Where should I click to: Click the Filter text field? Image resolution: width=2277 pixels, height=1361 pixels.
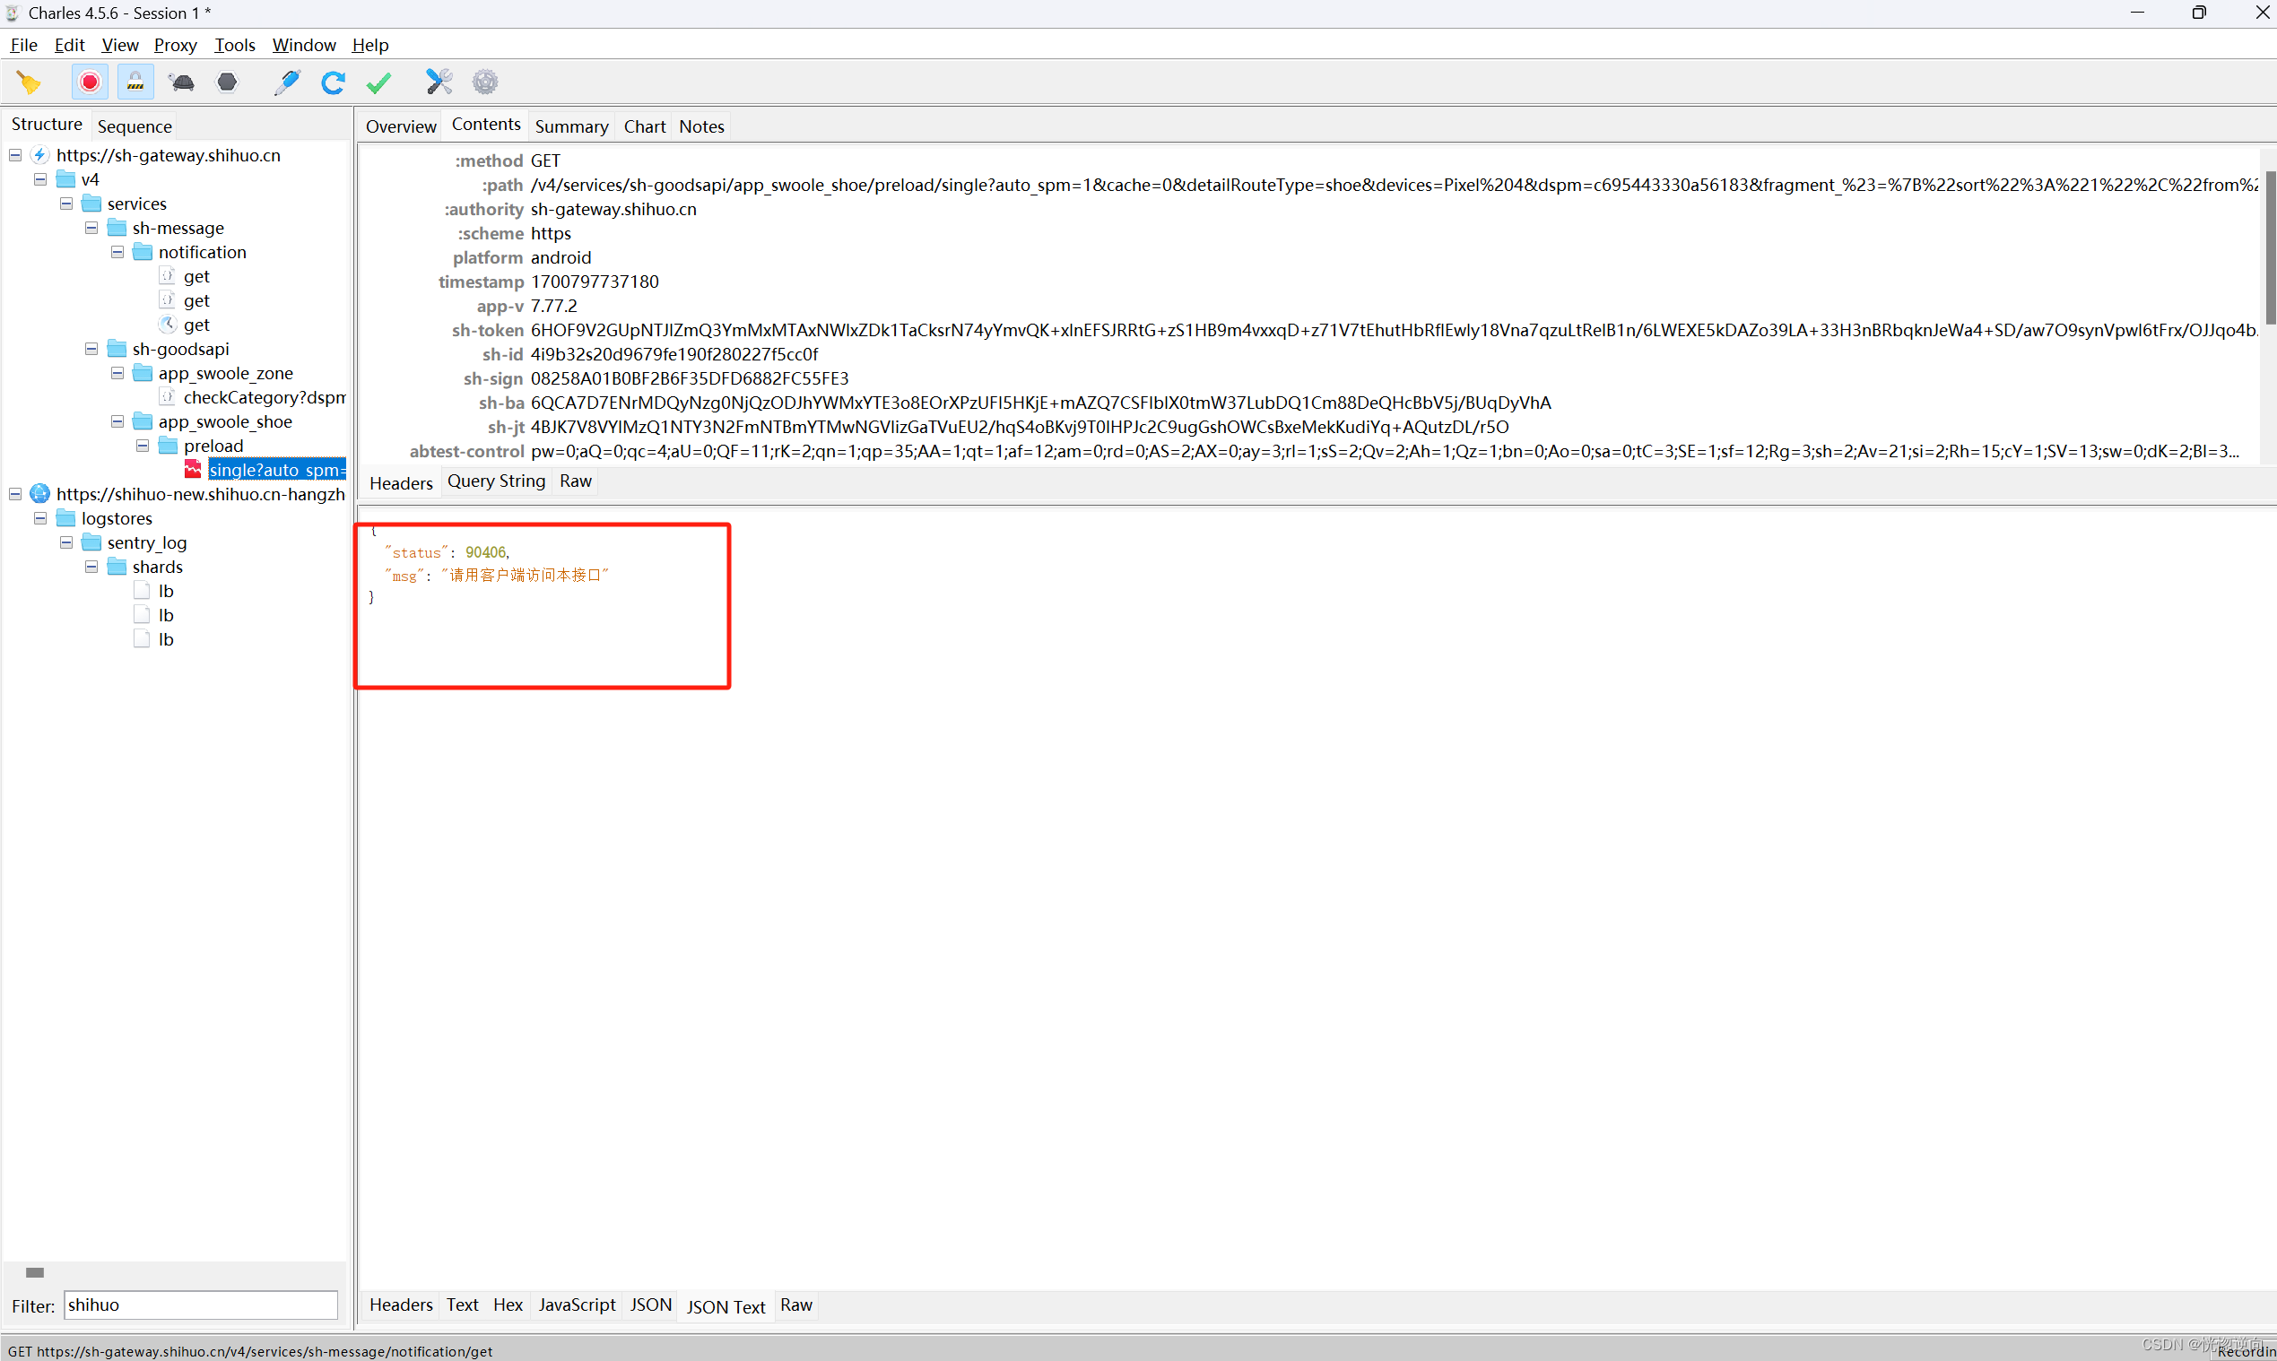click(x=200, y=1305)
